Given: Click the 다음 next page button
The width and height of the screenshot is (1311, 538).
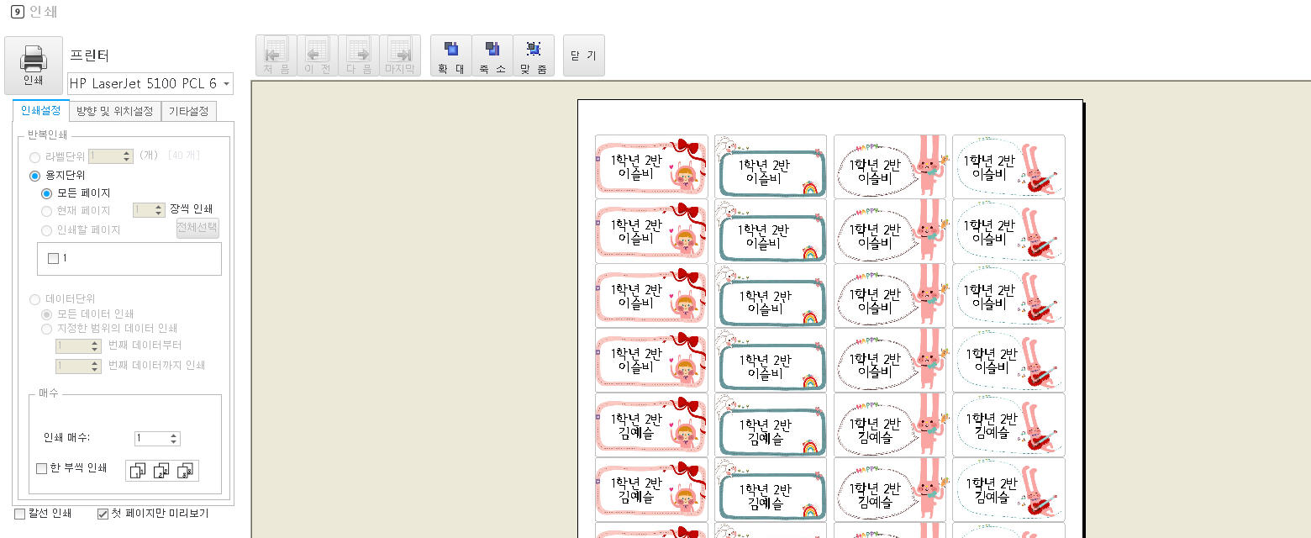Looking at the screenshot, I should (359, 55).
